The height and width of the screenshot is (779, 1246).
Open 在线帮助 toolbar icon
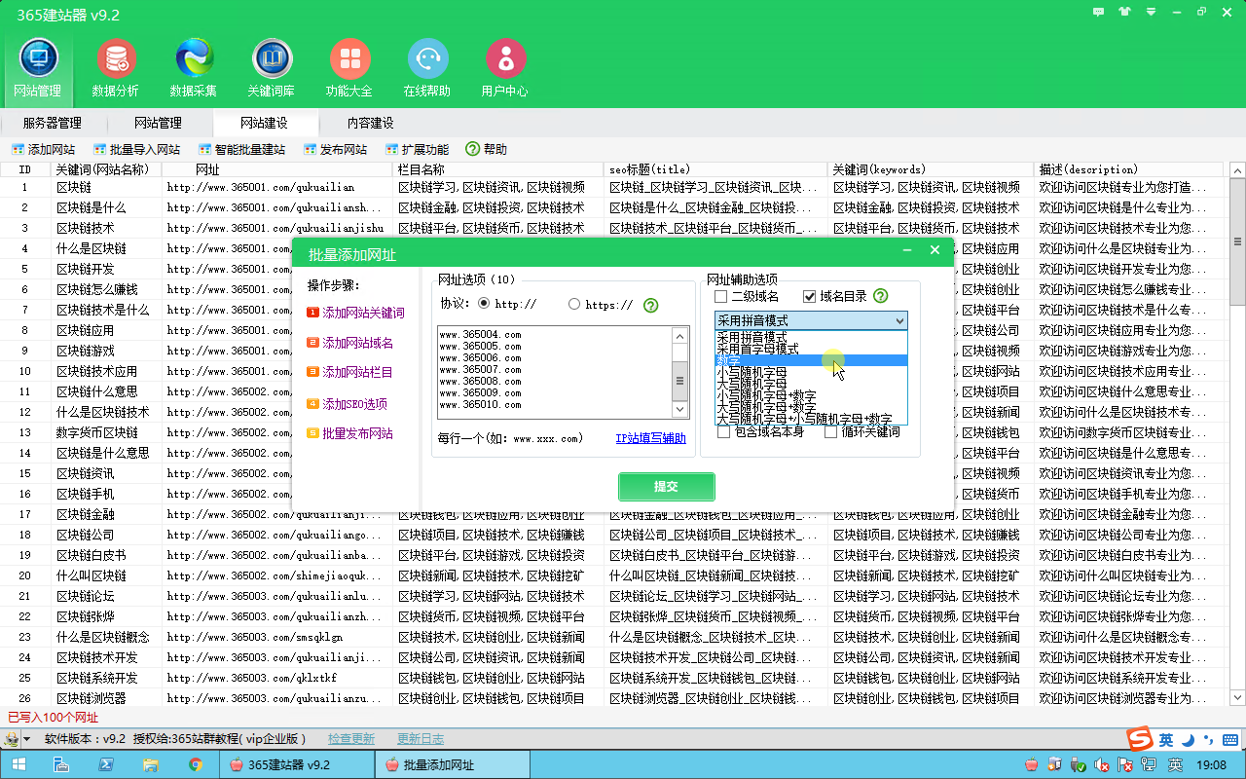(427, 68)
